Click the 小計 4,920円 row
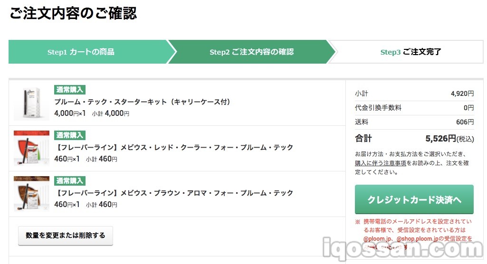 tap(414, 94)
